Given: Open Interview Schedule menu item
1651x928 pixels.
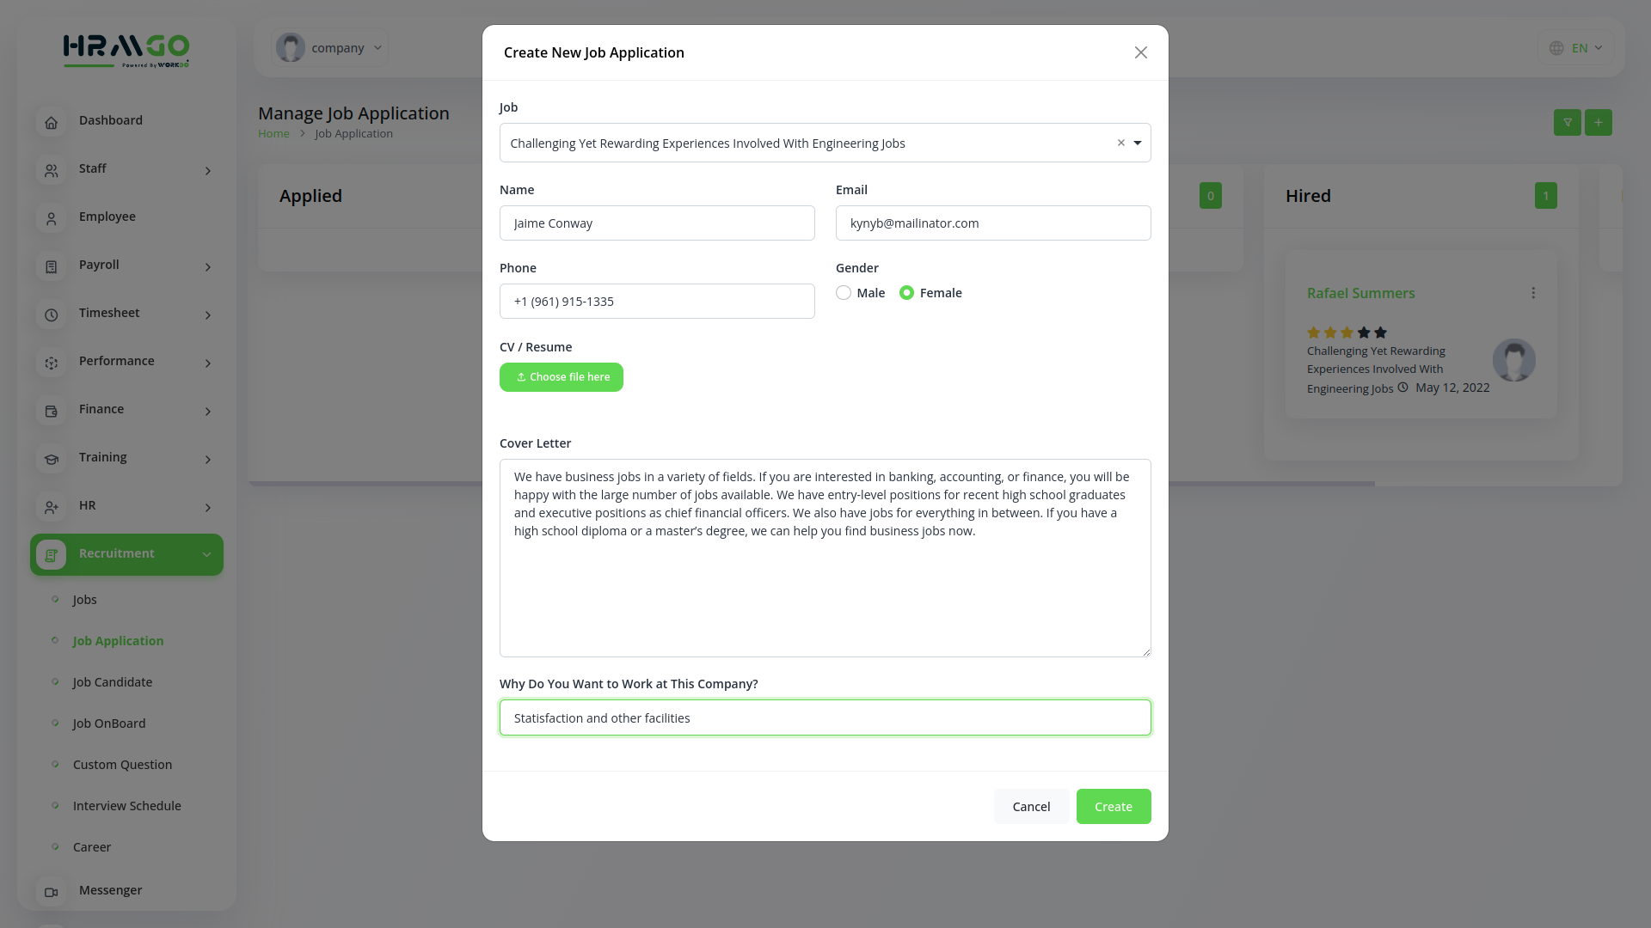Looking at the screenshot, I should (127, 806).
